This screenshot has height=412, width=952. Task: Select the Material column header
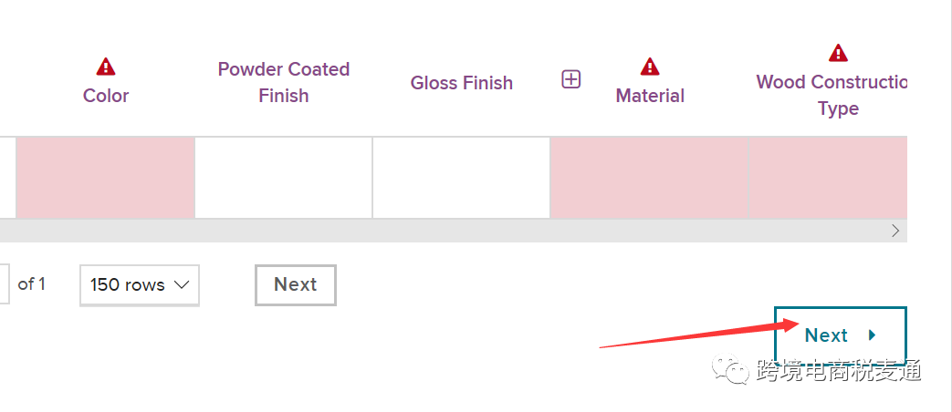(x=650, y=96)
